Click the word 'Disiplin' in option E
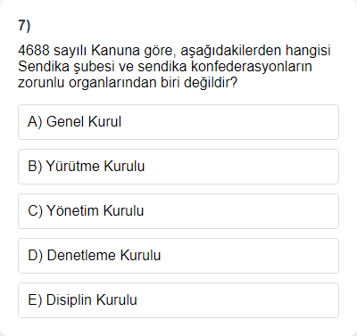Viewport: 357px width, 336px height. [69, 300]
